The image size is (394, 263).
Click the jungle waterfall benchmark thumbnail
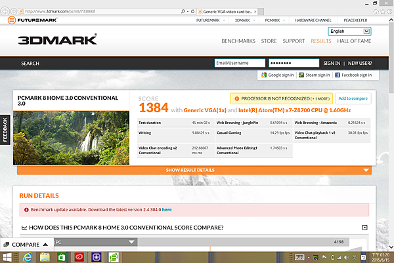click(72, 138)
